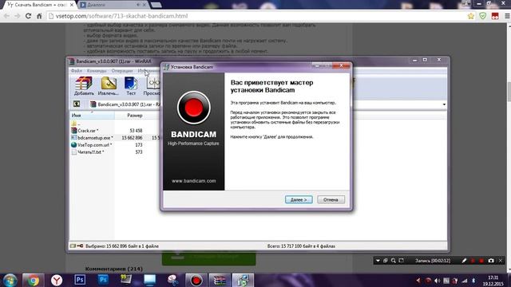This screenshot has height=287, width=511.
Task: Click taskbar volume speaker icon
Action: tap(438, 281)
